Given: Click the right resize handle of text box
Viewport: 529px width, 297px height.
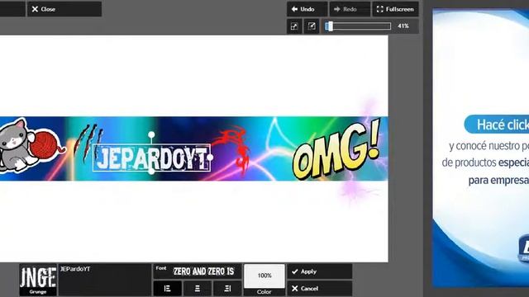Looking at the screenshot, I should (210, 158).
